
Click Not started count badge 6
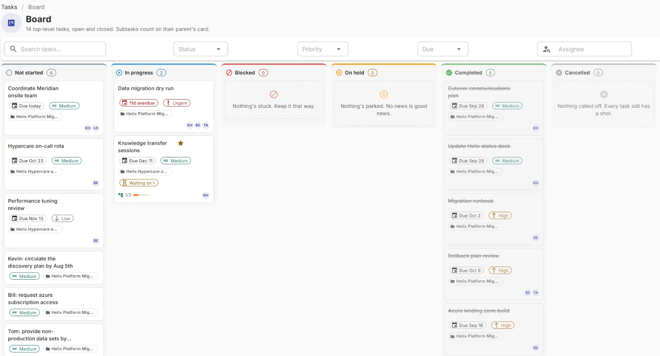click(51, 73)
